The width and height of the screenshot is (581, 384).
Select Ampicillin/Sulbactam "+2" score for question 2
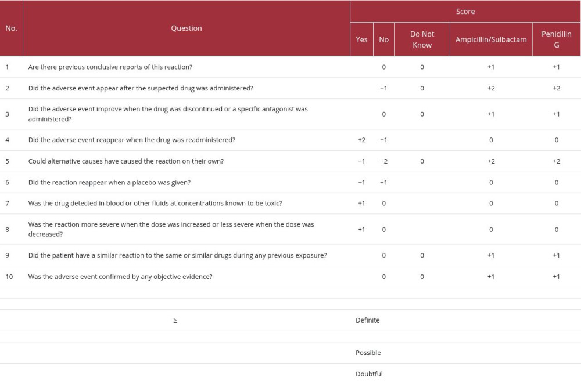coord(491,88)
